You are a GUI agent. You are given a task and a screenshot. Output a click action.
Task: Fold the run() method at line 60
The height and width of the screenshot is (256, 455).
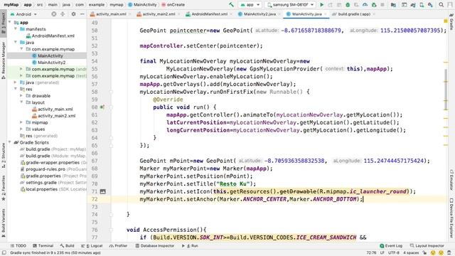111,107
